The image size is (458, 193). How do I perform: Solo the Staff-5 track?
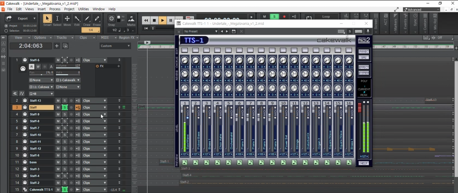pyautogui.click(x=65, y=60)
